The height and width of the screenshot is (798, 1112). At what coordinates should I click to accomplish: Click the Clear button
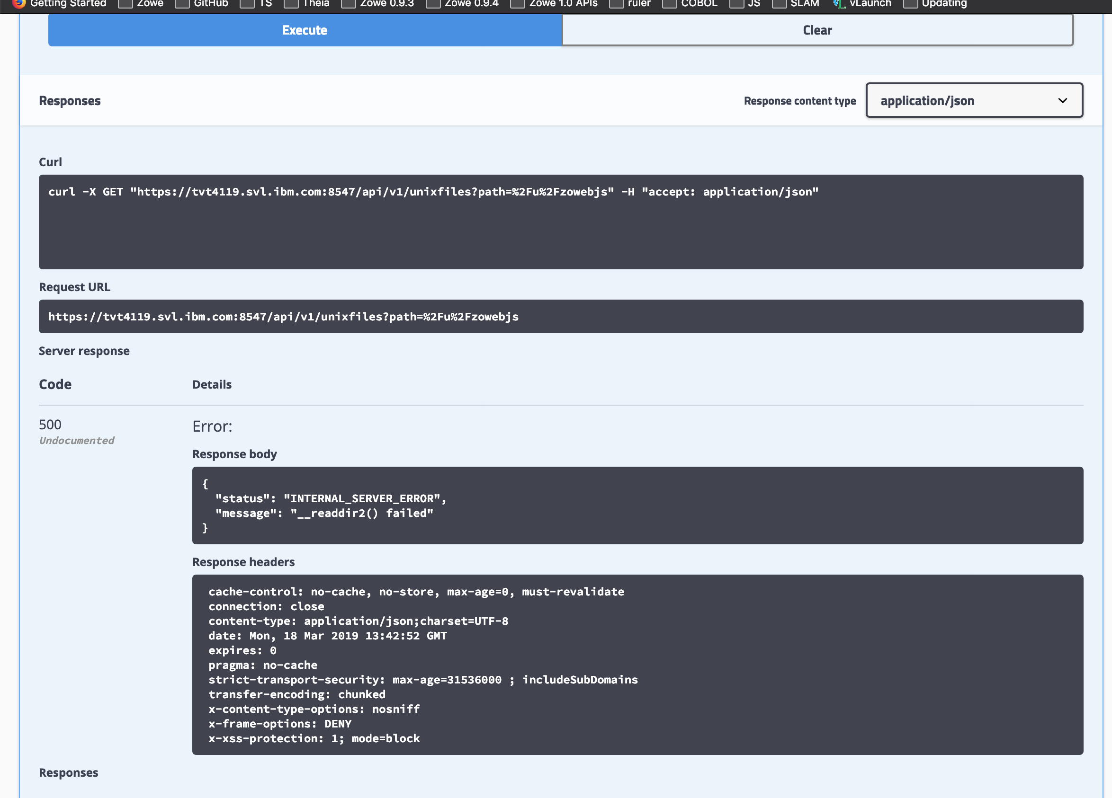(x=817, y=30)
